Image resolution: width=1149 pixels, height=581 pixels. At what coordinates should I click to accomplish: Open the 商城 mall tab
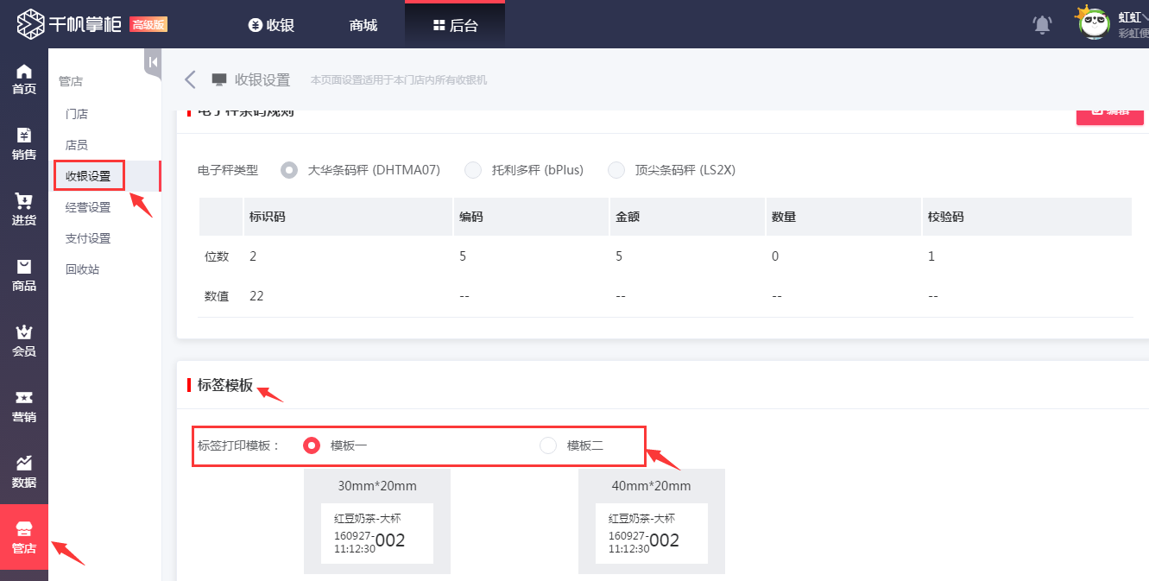click(362, 24)
